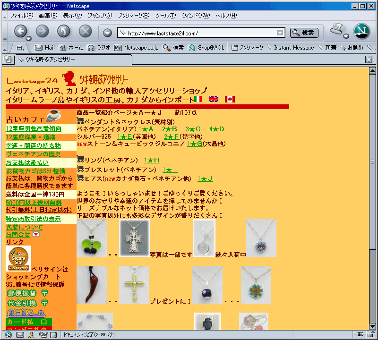Click the Back navigation arrow button

(20, 31)
